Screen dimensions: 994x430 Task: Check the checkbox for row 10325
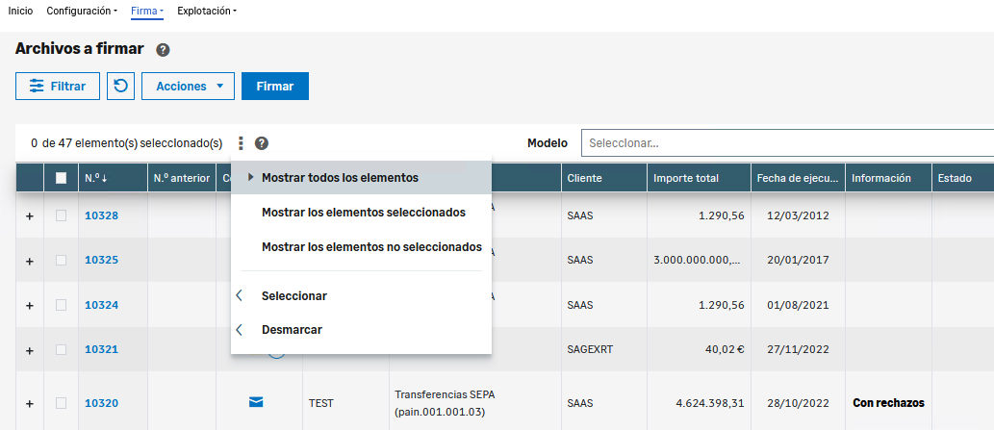coord(62,260)
